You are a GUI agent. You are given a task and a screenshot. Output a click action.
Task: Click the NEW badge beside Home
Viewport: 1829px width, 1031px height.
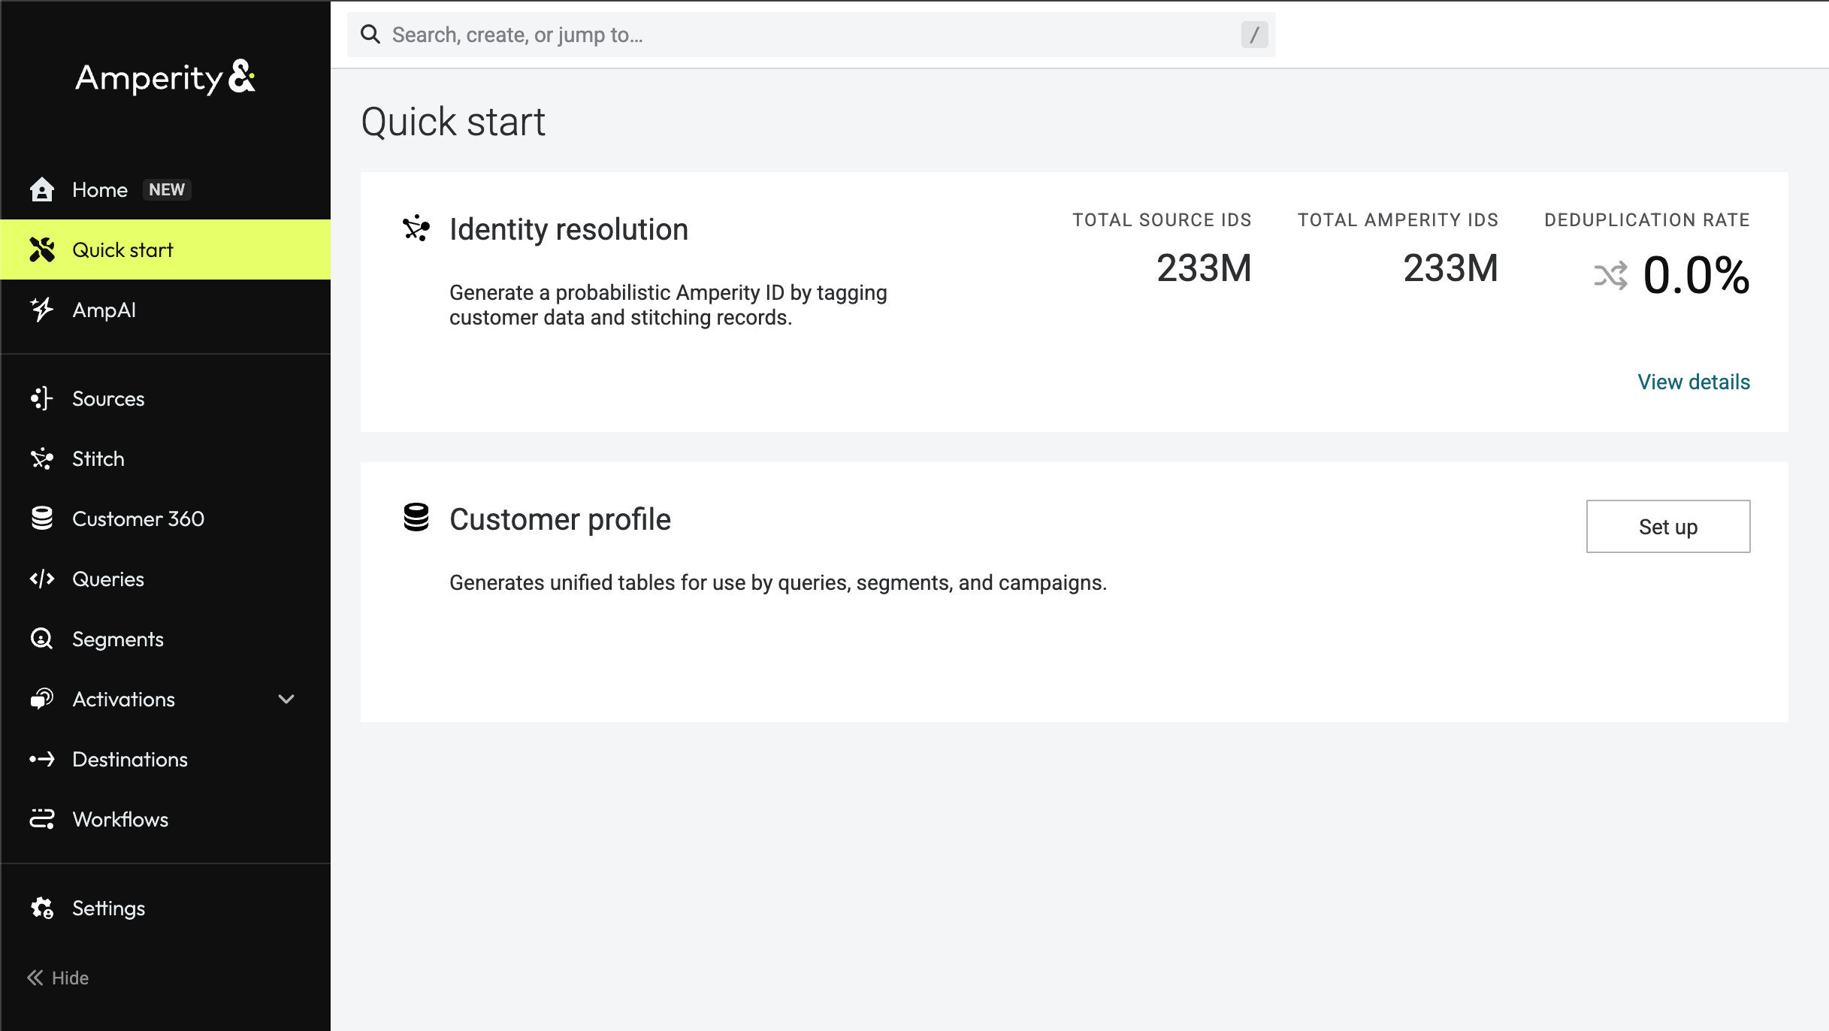pyautogui.click(x=167, y=189)
